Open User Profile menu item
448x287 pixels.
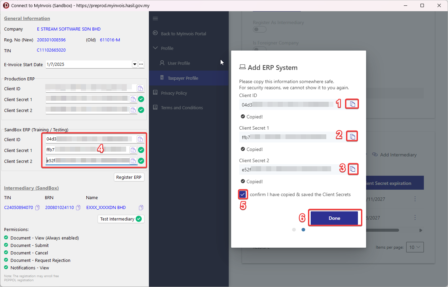pyautogui.click(x=179, y=63)
